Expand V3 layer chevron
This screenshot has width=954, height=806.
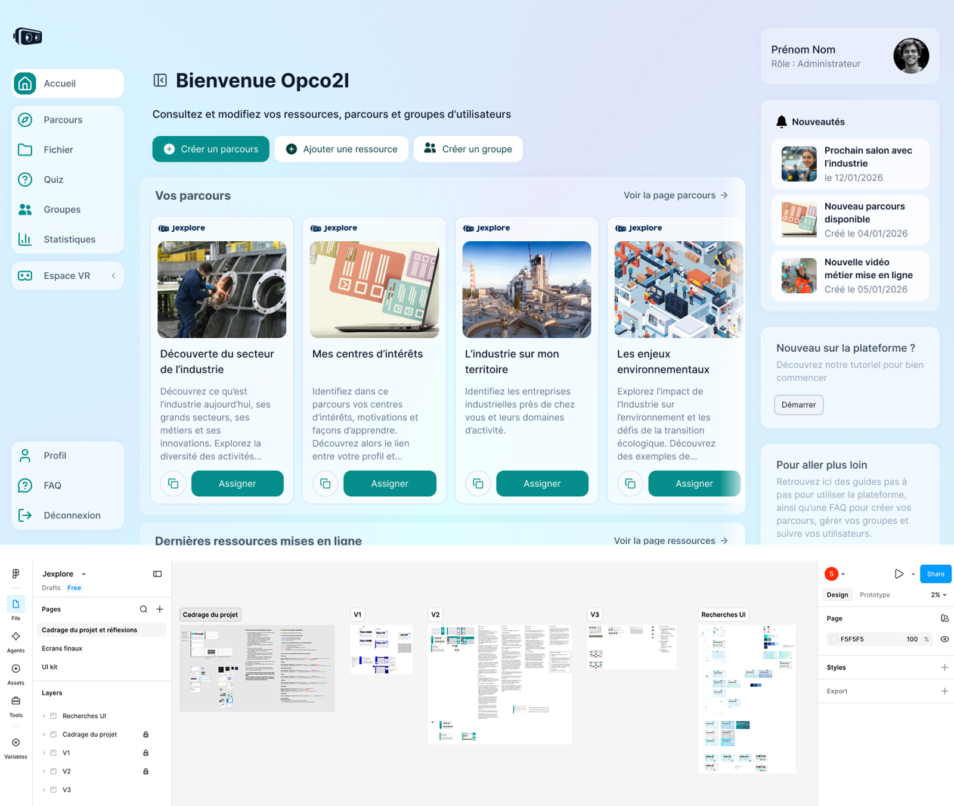(x=44, y=790)
